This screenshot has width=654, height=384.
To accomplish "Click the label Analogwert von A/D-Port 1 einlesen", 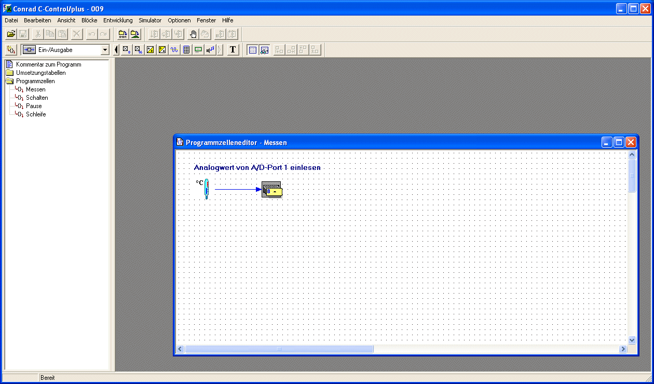I will [x=257, y=167].
